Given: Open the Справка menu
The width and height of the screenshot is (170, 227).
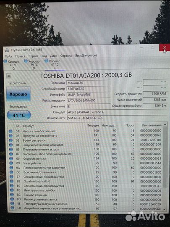Looking at the screenshot, I should (x=66, y=55).
